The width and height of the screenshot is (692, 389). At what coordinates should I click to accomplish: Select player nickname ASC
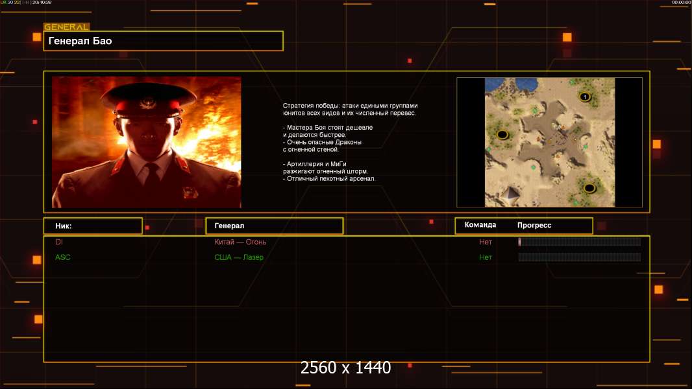(63, 257)
